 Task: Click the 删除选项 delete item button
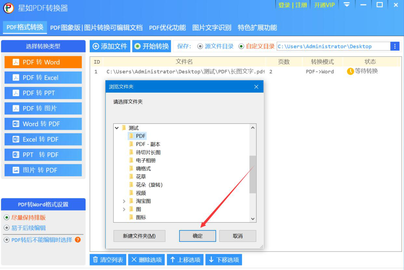click(x=147, y=260)
